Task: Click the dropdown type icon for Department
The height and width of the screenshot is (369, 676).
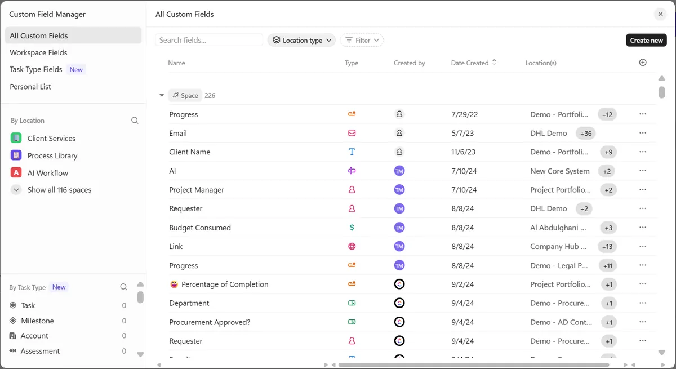Action: pos(352,303)
